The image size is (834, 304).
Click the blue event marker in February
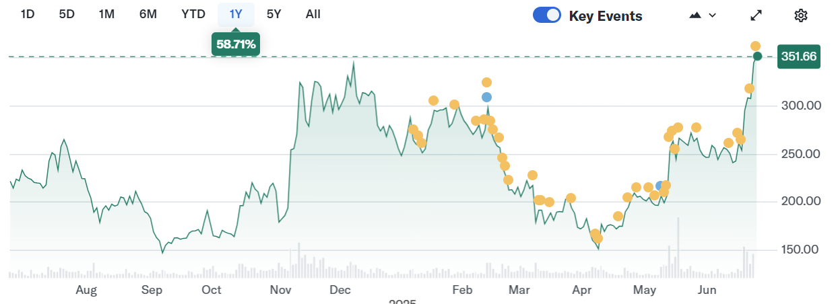click(x=486, y=97)
